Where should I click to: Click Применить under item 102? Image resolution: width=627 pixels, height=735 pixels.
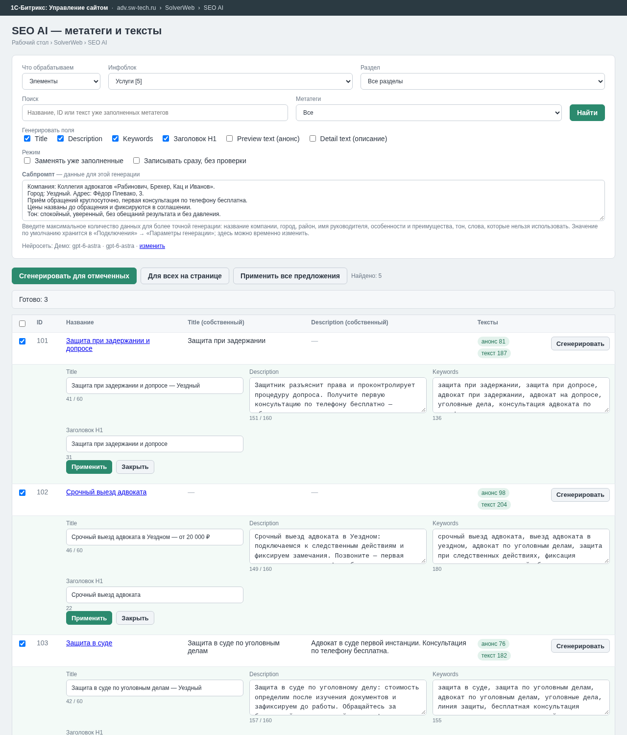[89, 618]
